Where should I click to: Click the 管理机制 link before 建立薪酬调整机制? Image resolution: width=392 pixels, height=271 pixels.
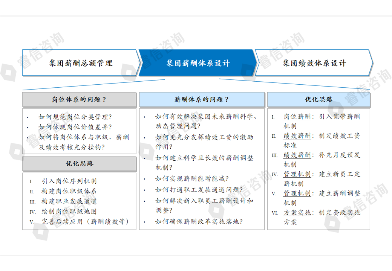click(297, 193)
